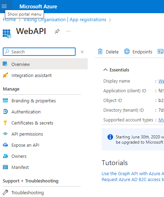Click the Object ID value
Screen dimensions: 164x197
[161, 100]
